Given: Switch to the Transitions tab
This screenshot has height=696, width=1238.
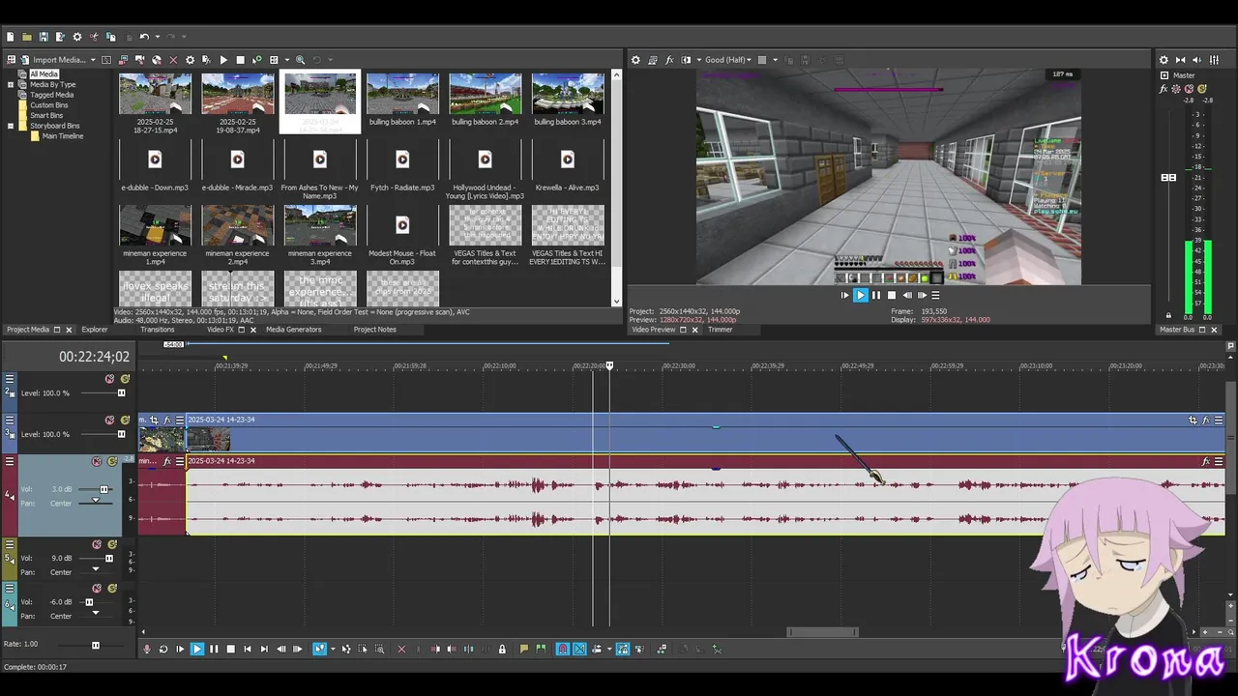Looking at the screenshot, I should click(158, 330).
